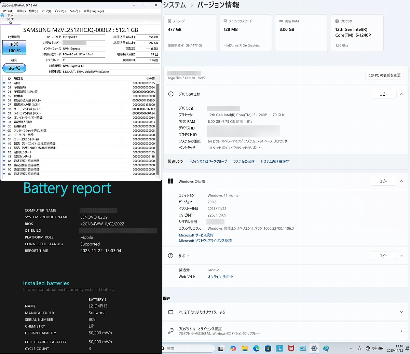
Task: Click the blue disk status circle for C:
Action: 3,16
